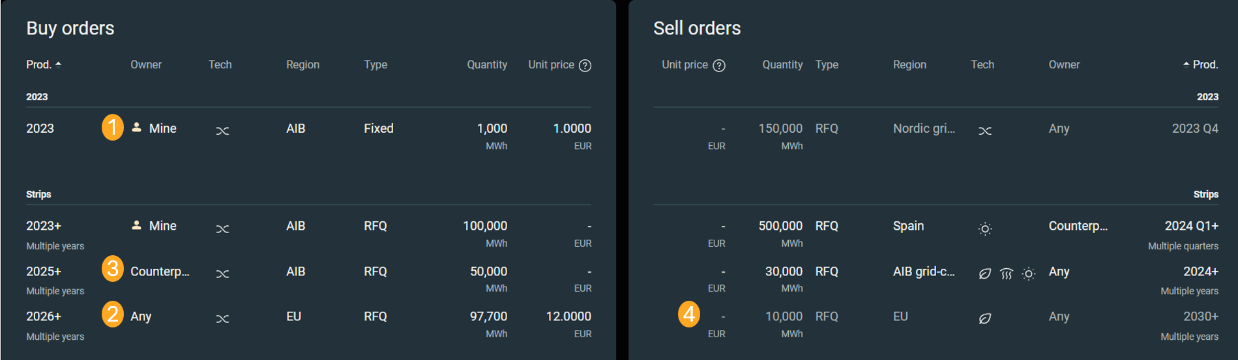Click the mixed tech icon in the 2026+ buy order

(222, 318)
